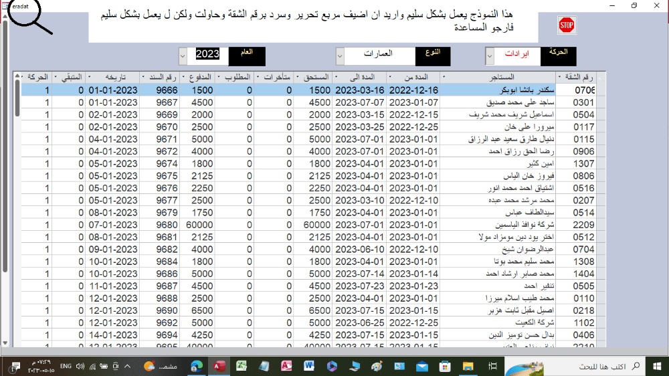
Task: Open Task View in the taskbar
Action: pyautogui.click(x=492, y=366)
